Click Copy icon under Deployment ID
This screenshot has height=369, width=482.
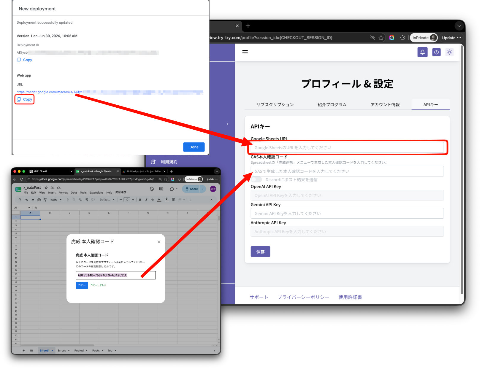click(x=19, y=60)
